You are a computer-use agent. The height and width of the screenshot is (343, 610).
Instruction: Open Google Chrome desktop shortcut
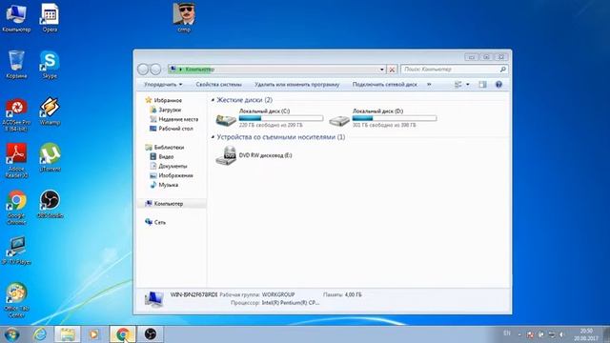click(x=16, y=207)
